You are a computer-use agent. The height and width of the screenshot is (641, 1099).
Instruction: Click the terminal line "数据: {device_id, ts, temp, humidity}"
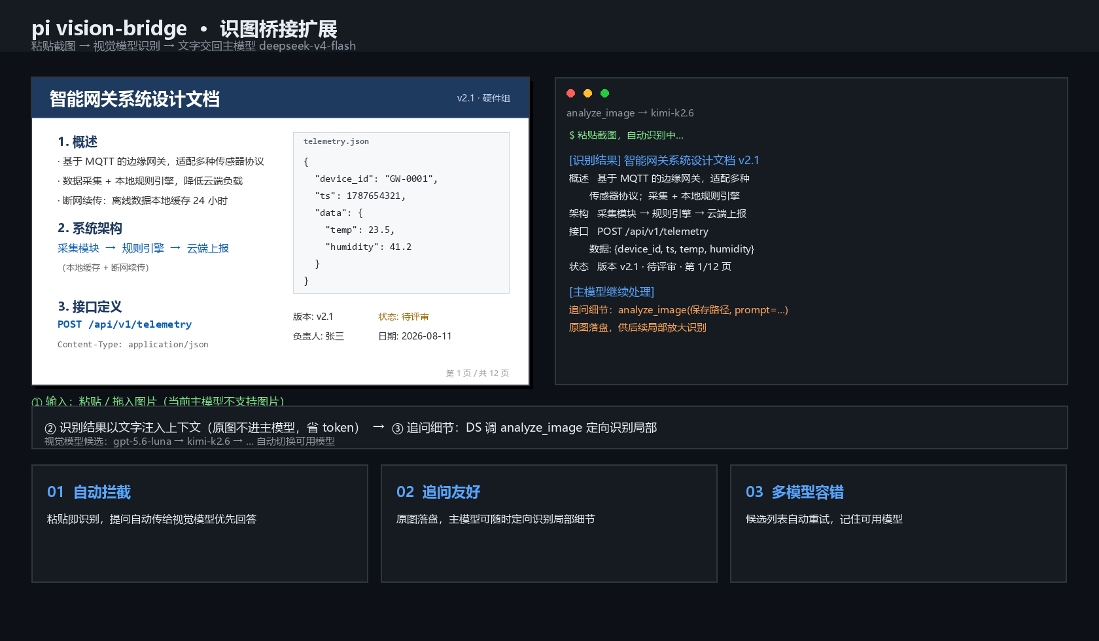672,249
